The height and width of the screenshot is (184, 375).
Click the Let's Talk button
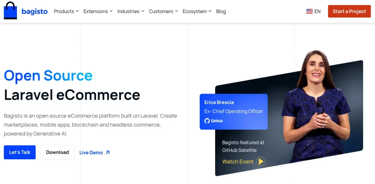[x=20, y=152]
